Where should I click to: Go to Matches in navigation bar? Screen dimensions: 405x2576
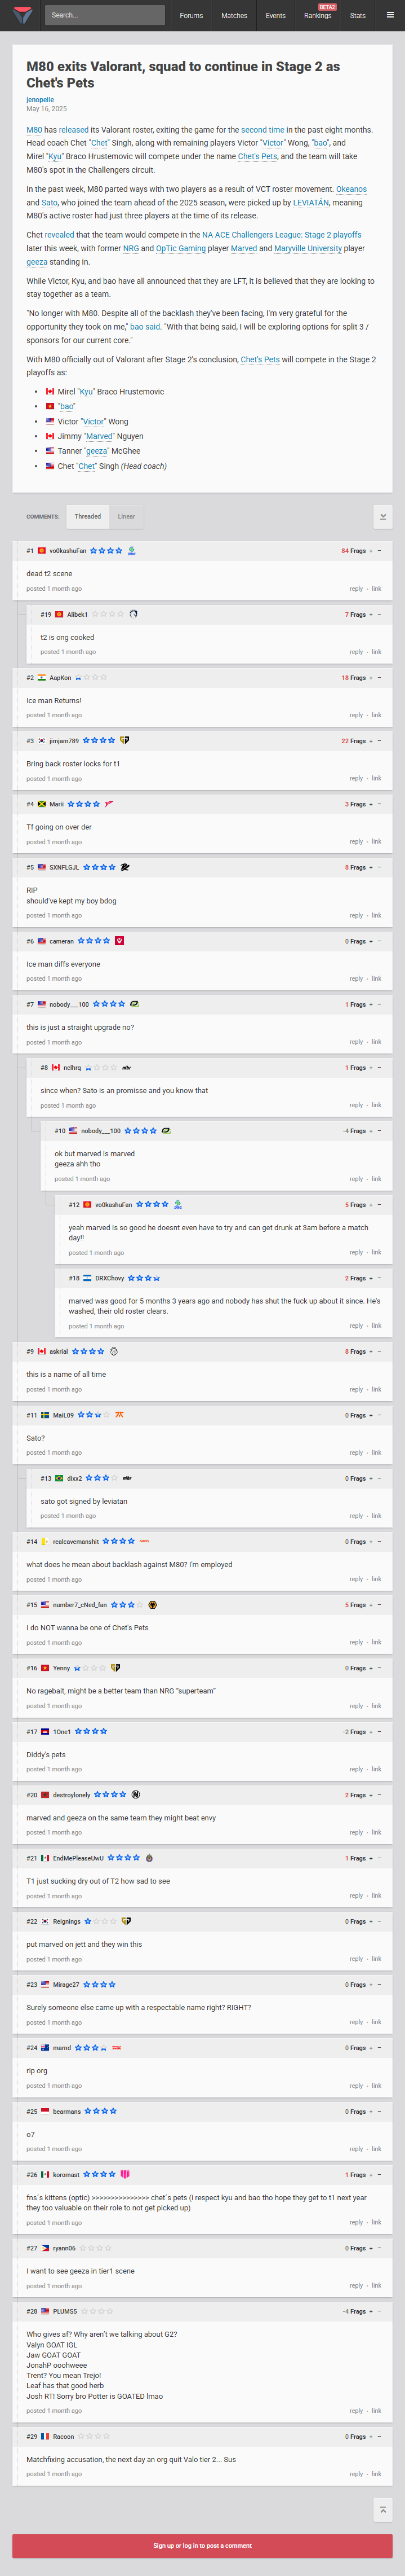pyautogui.click(x=234, y=16)
